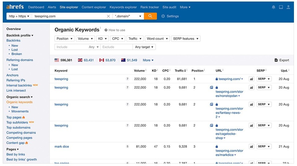297x166 pixels.
Task: Click the SERP feature icon in cagelocke-shop row
Action: pos(211,125)
